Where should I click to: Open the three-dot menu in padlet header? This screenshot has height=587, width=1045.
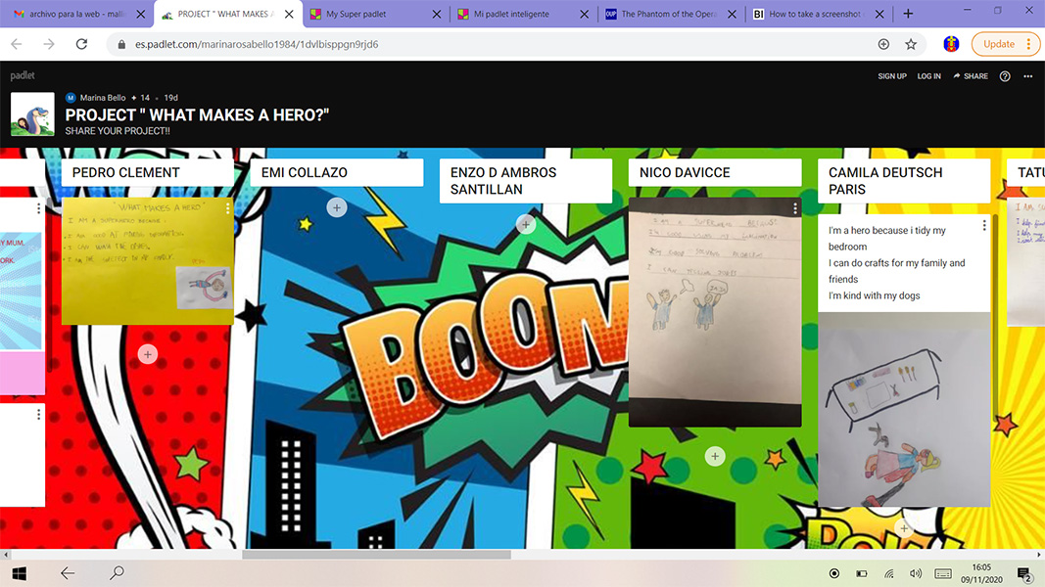coord(1027,76)
